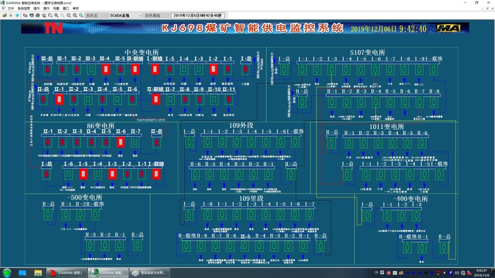495x278 pixels.
Task: Click the green up arrow toolbar icon
Action: tap(17, 15)
